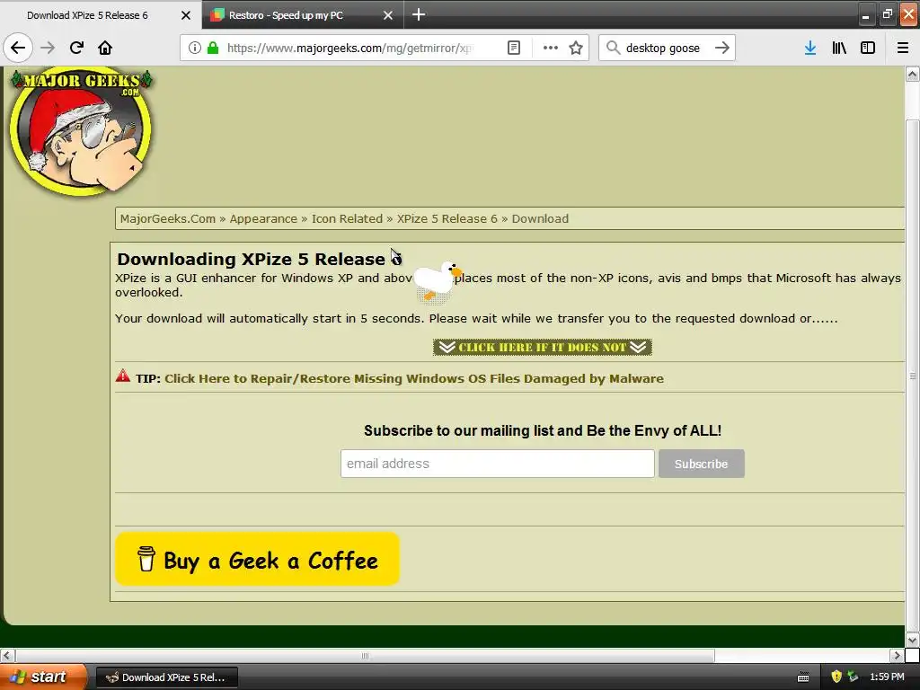This screenshot has height=690, width=920.
Task: Click the MajorGeeks logo image
Action: tap(81, 131)
